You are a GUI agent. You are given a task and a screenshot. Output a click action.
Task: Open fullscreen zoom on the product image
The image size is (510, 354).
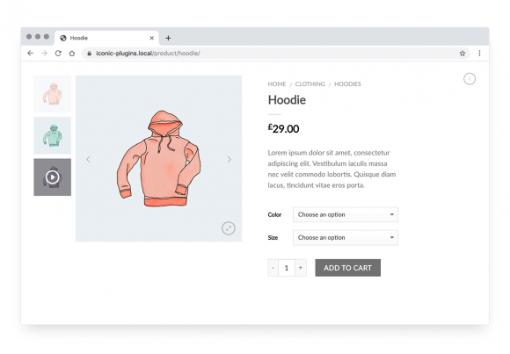229,228
